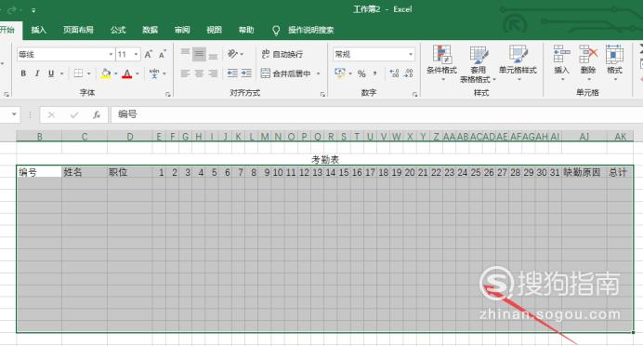The height and width of the screenshot is (346, 643).
Task: Switch to 数据 tab
Action: coord(151,30)
